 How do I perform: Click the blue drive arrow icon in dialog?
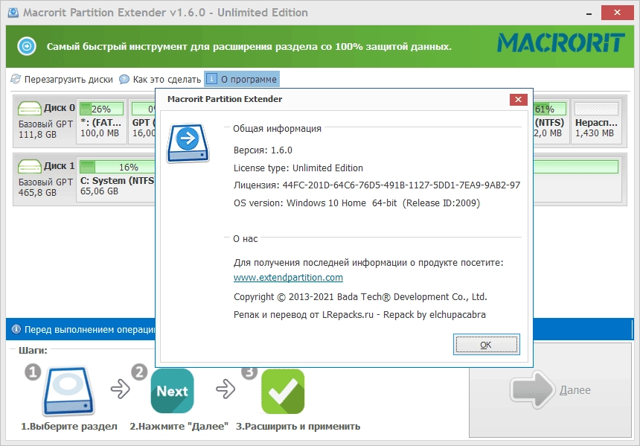(188, 144)
